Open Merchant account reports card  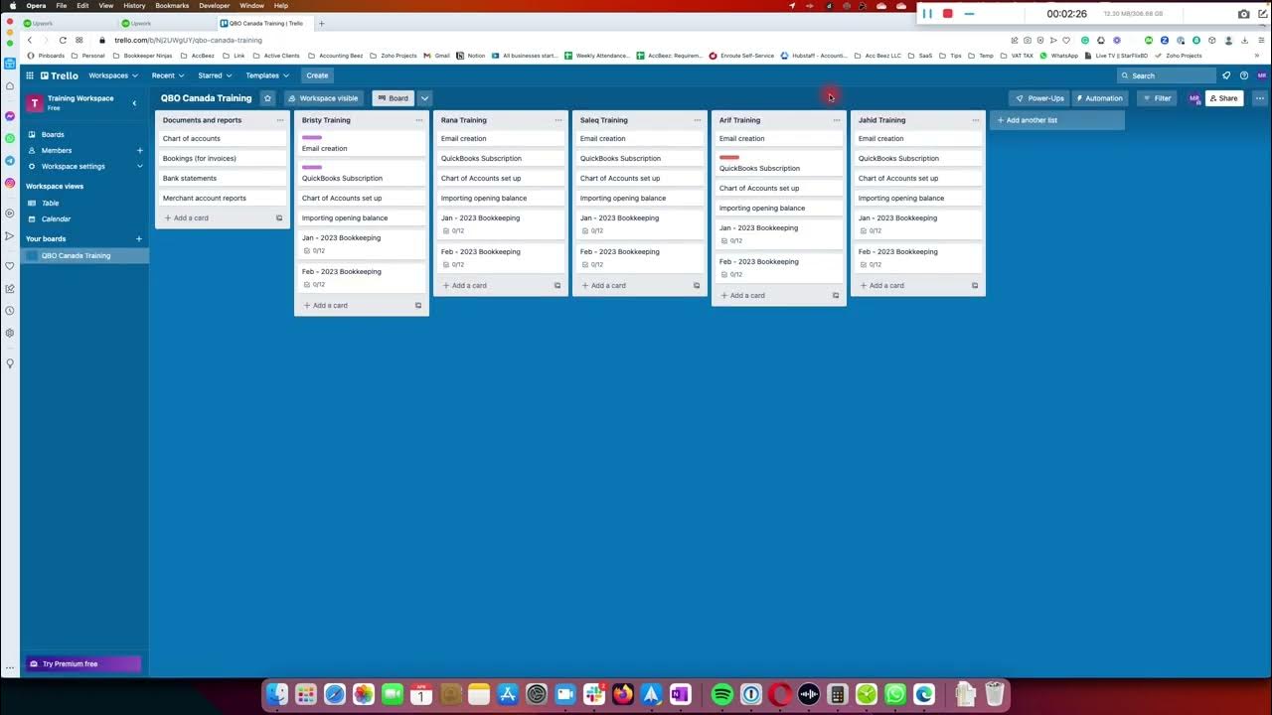click(223, 198)
